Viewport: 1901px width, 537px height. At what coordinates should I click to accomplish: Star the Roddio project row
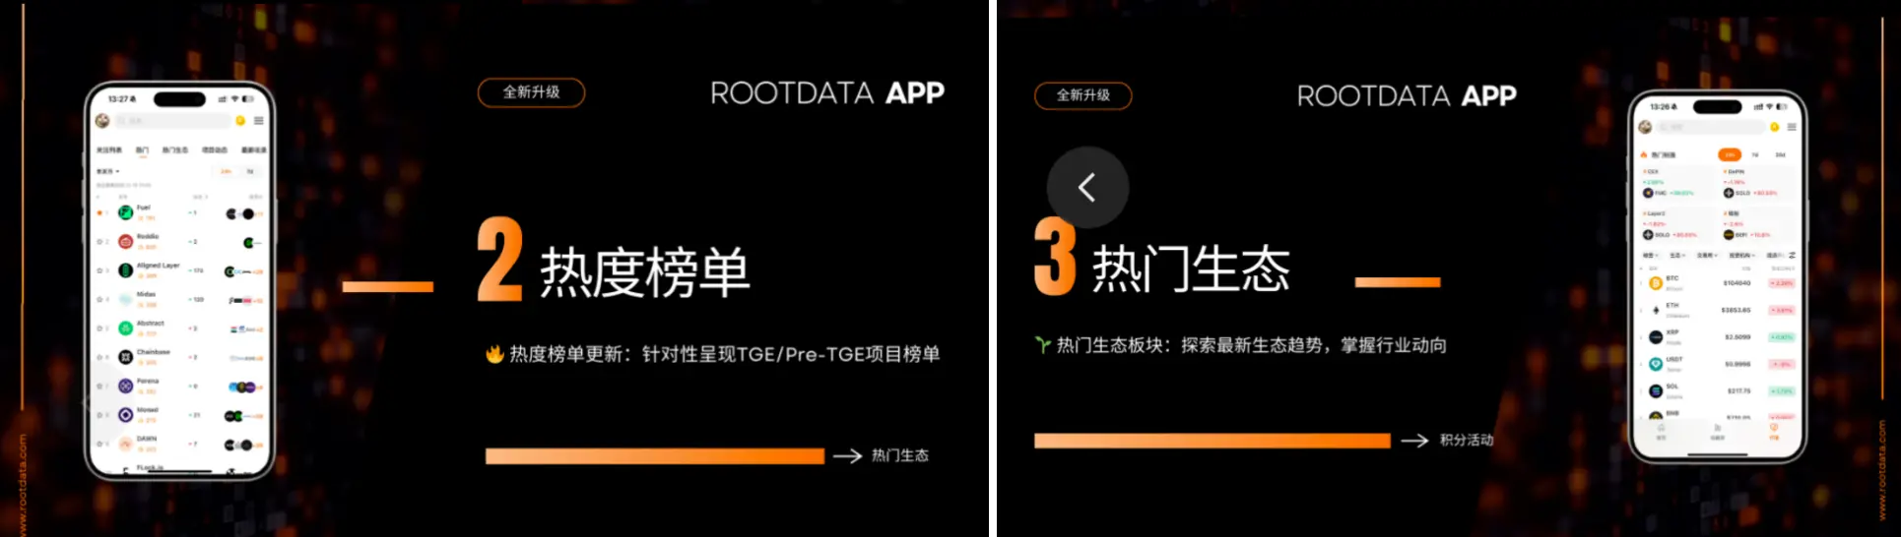[100, 242]
